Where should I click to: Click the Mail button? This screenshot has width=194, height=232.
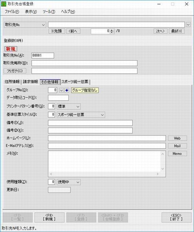pos(177,146)
